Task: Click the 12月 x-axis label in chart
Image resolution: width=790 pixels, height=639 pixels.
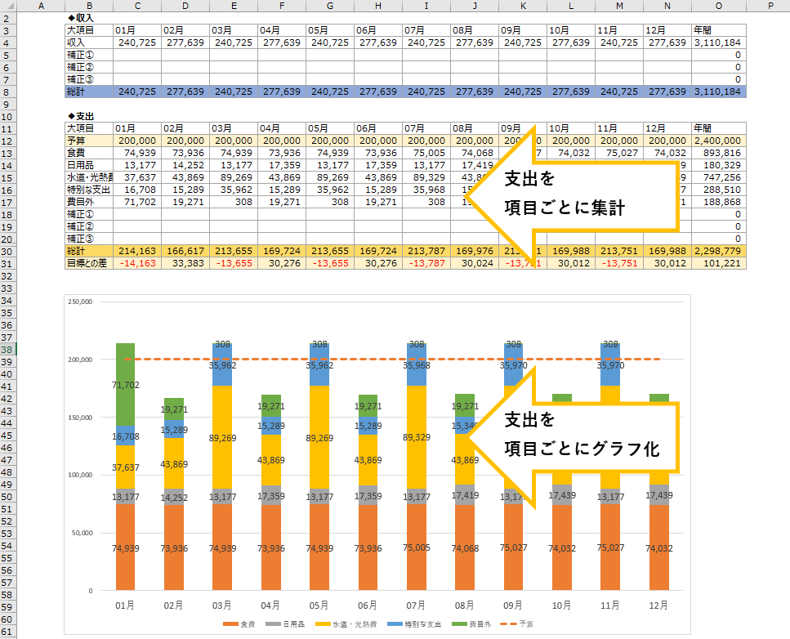Action: (658, 605)
